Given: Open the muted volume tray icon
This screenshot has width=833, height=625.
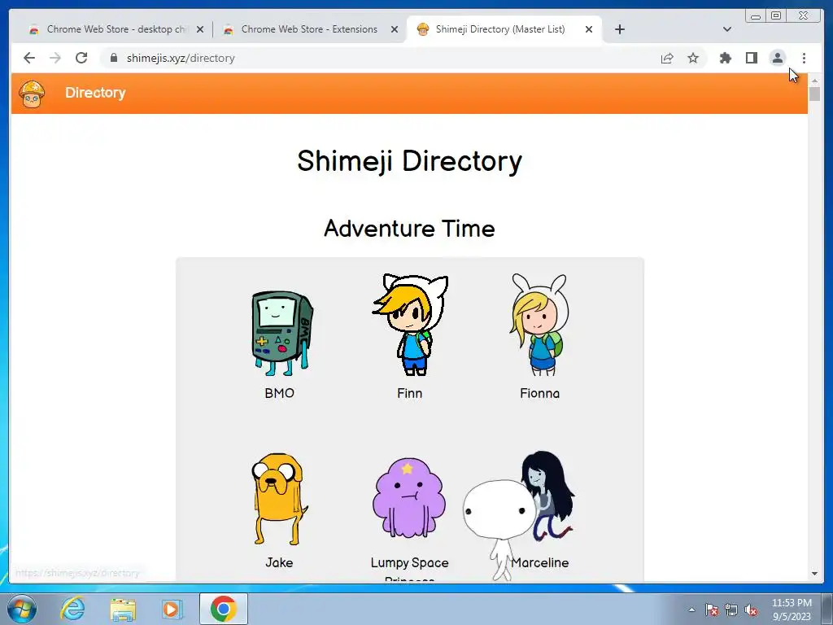Looking at the screenshot, I should coord(751,610).
